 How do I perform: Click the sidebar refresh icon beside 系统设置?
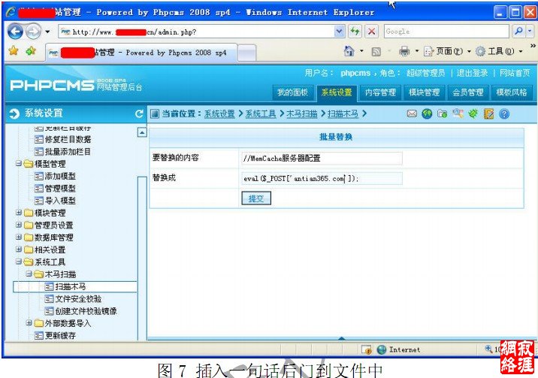[139, 113]
